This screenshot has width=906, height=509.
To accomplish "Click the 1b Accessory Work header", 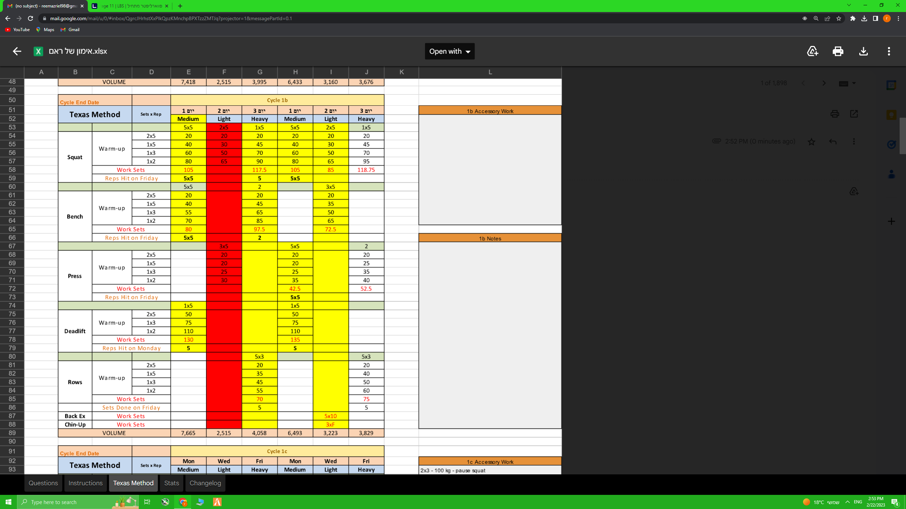I will tap(490, 111).
